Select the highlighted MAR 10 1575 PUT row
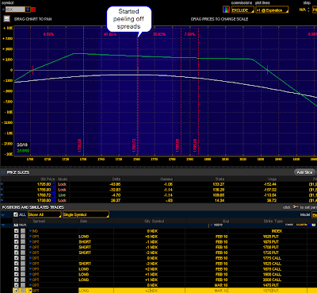Image resolution: width=317 pixels, height=293 pixels. coord(165,291)
